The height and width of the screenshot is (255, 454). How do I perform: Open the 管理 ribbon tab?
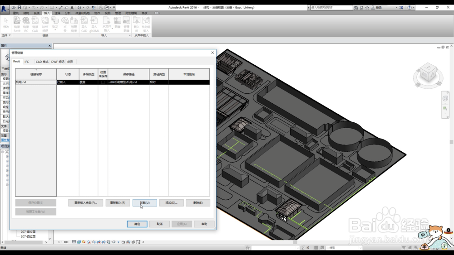click(x=118, y=13)
